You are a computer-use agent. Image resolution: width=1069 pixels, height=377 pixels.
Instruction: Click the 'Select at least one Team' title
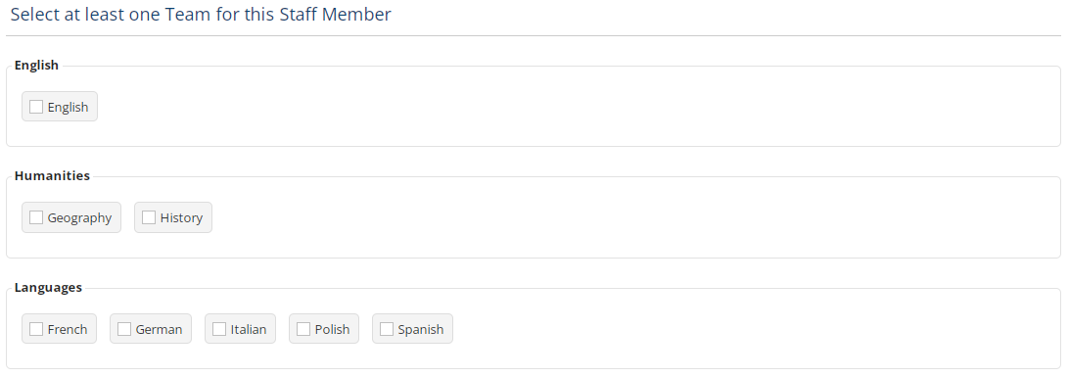click(201, 15)
